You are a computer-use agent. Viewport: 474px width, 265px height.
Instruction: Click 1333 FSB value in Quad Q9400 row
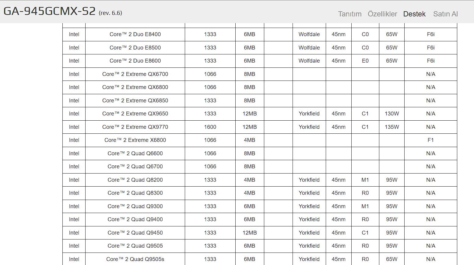[x=210, y=219]
